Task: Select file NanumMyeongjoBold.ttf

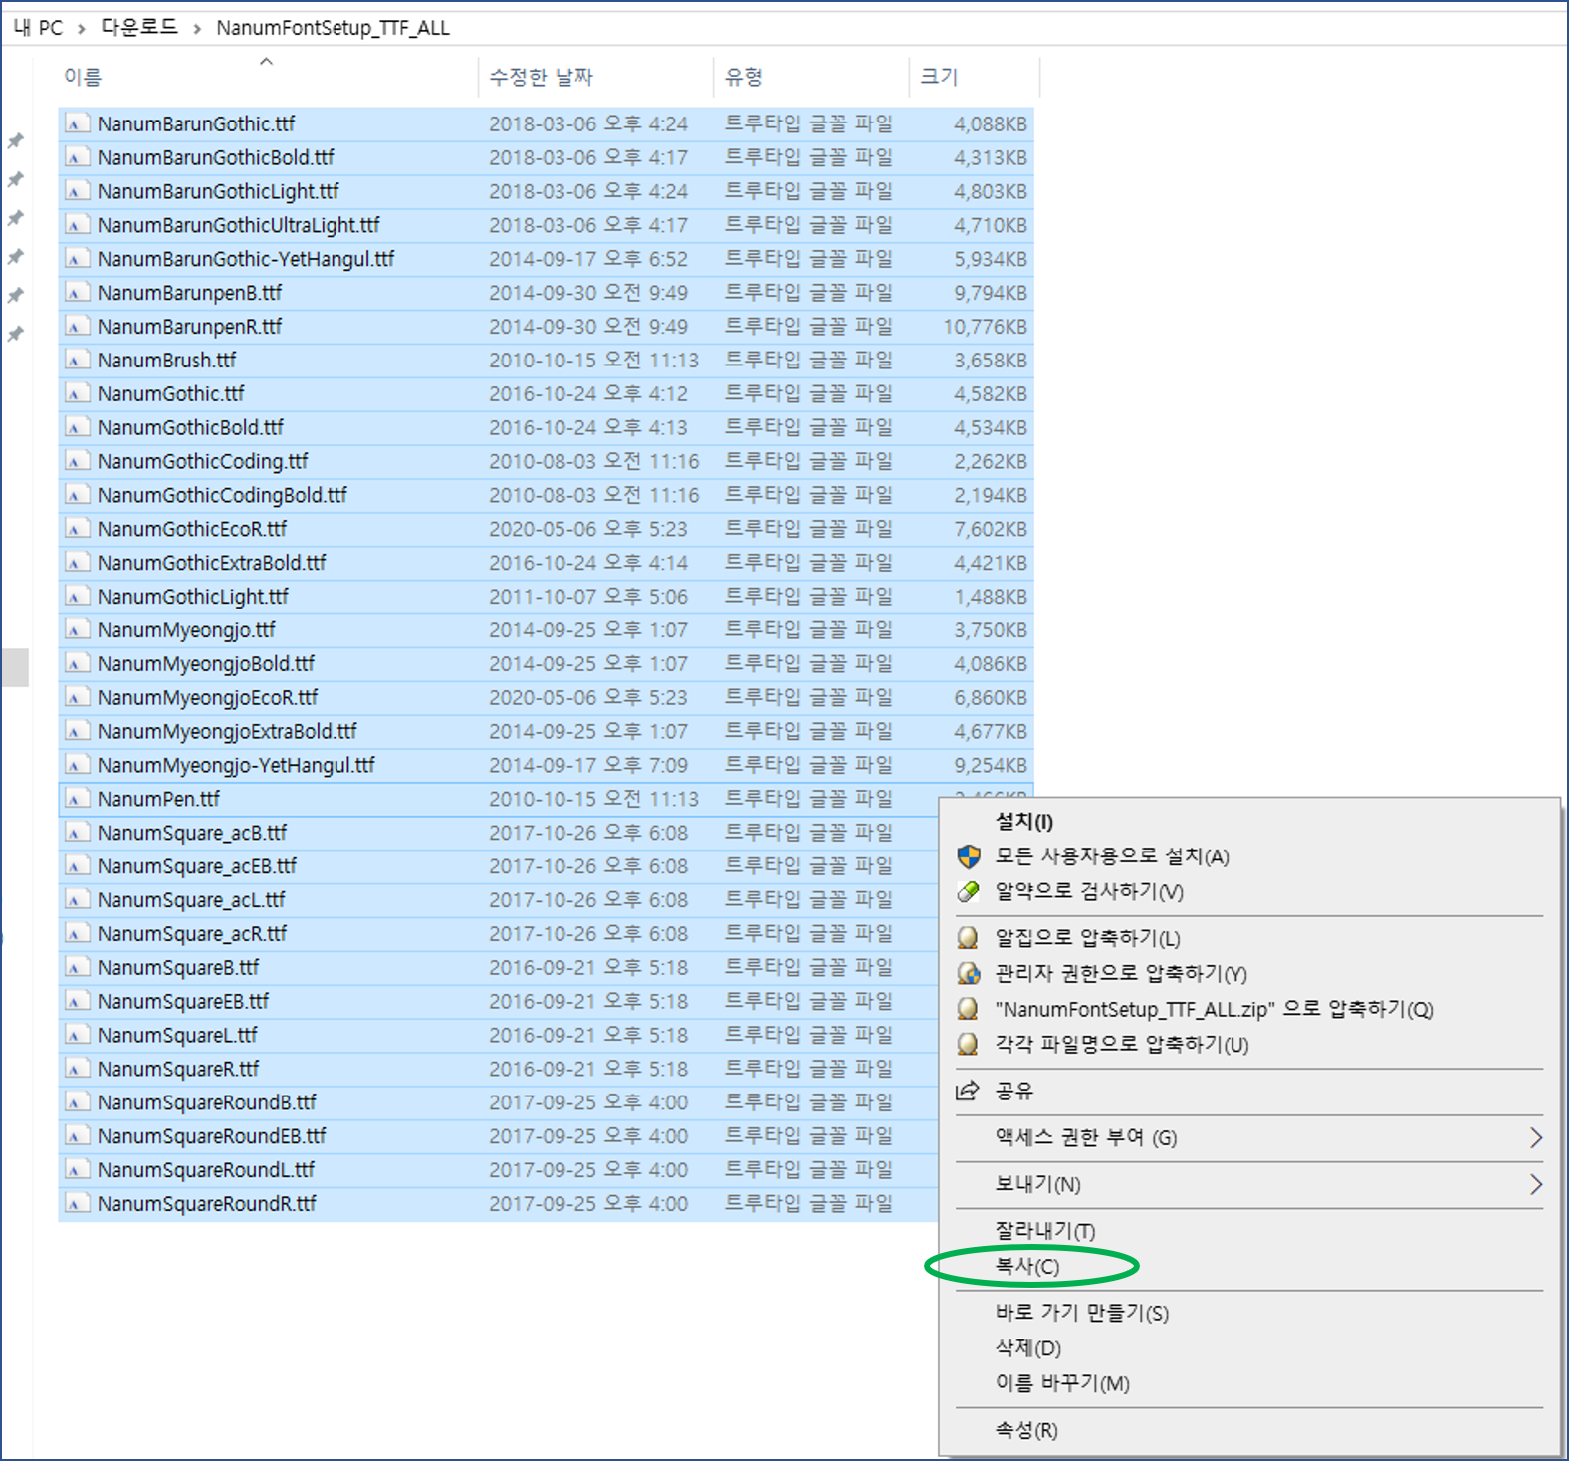Action: [x=206, y=663]
